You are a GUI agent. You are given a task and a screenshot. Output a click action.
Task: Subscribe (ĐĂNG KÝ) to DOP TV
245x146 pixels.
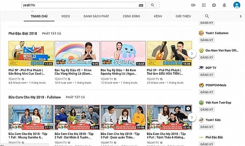207,75
